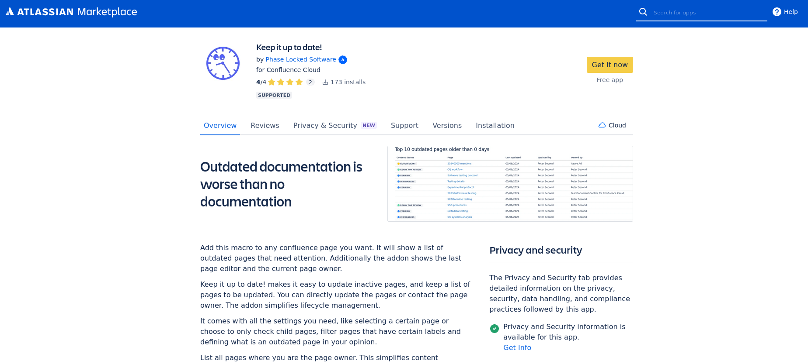Click the Help question mark icon
Viewport: 808px width, 364px height.
(777, 12)
